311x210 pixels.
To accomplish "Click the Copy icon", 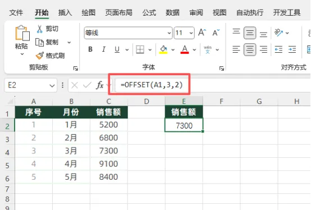I will click(x=39, y=42).
